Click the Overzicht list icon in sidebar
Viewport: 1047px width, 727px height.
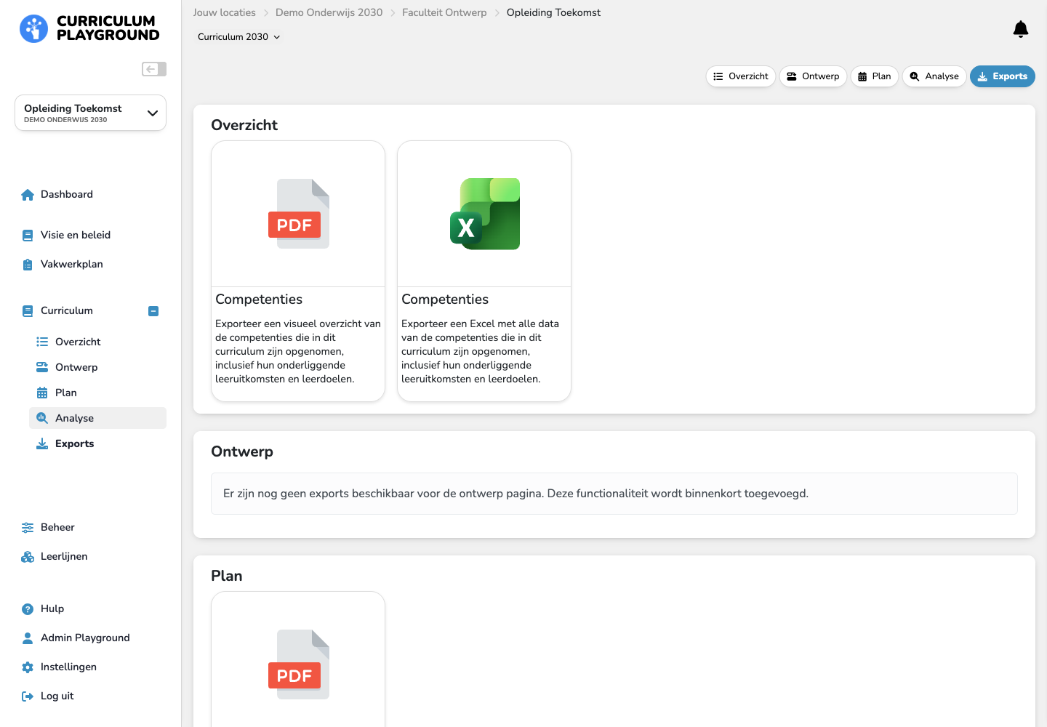[x=42, y=342]
